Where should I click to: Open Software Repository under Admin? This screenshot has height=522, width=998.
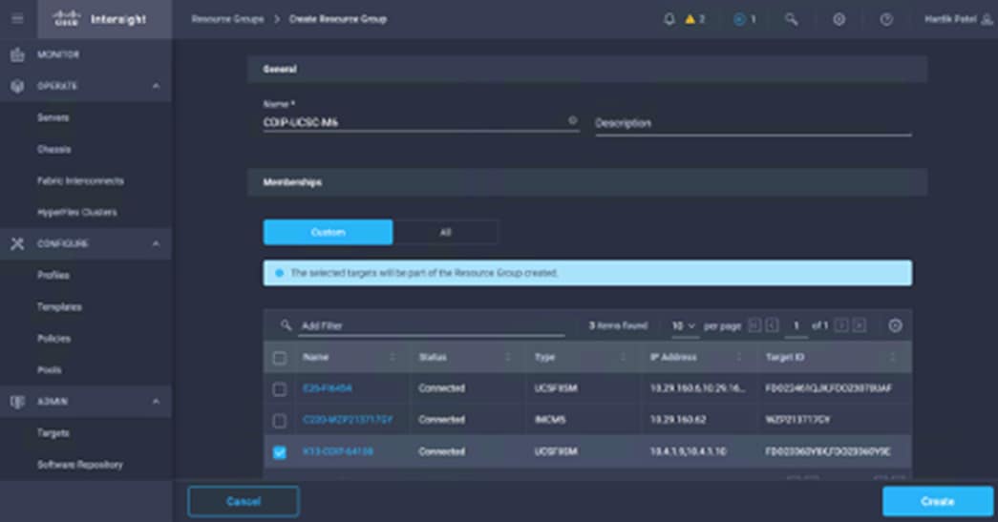pos(80,464)
